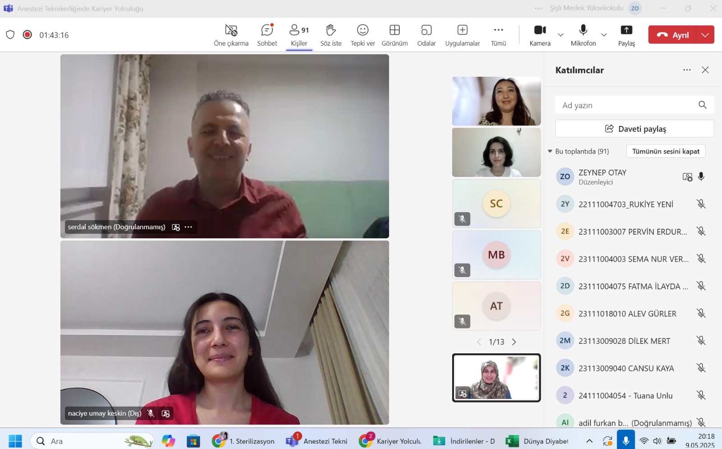Click Tümünün sesini kapat button
The image size is (722, 449).
666,151
